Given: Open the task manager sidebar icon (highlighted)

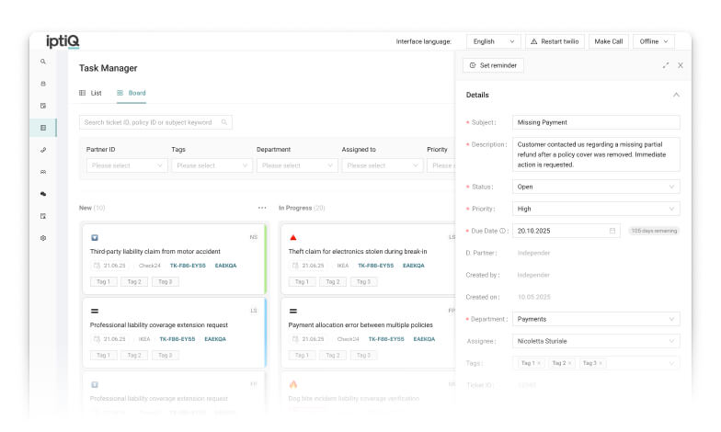Looking at the screenshot, I should [x=43, y=128].
